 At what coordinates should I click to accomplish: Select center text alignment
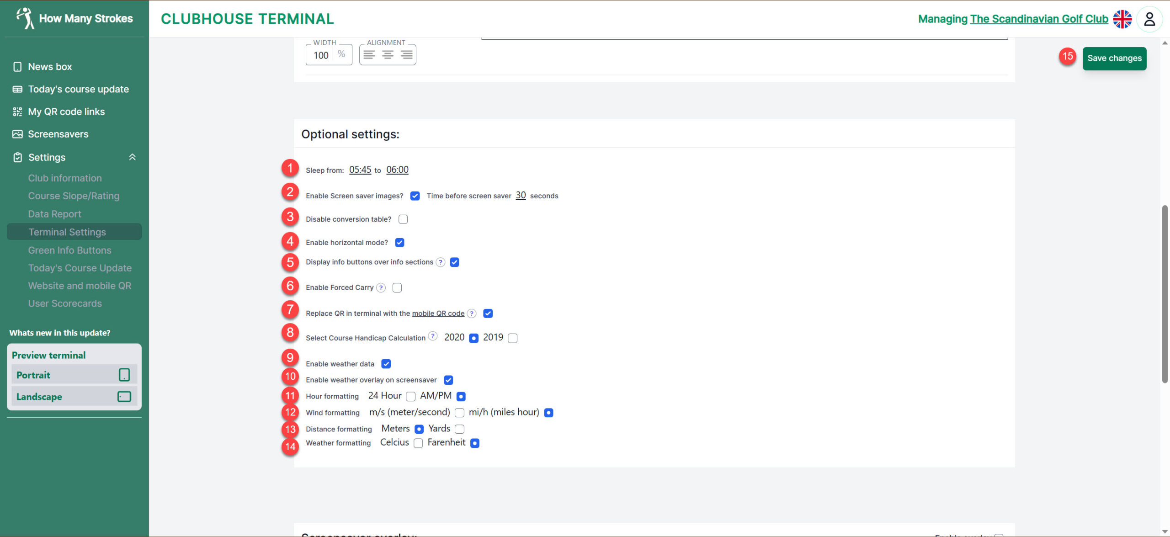point(388,55)
